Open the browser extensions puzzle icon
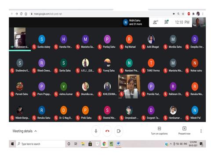Viewport: 211px width, 158px height. [193, 14]
